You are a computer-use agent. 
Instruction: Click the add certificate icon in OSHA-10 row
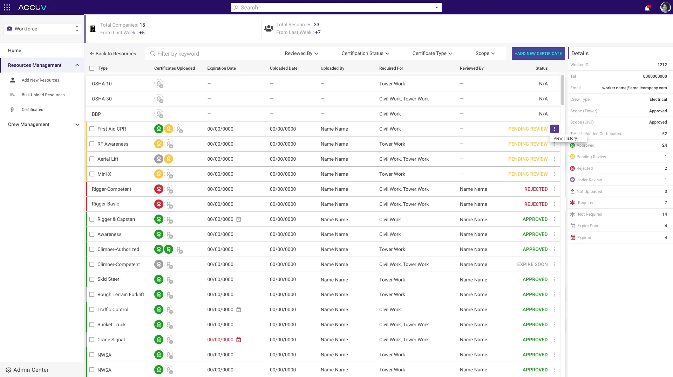coord(159,84)
